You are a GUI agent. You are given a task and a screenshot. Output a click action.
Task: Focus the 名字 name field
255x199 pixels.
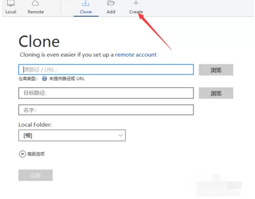[x=106, y=110]
